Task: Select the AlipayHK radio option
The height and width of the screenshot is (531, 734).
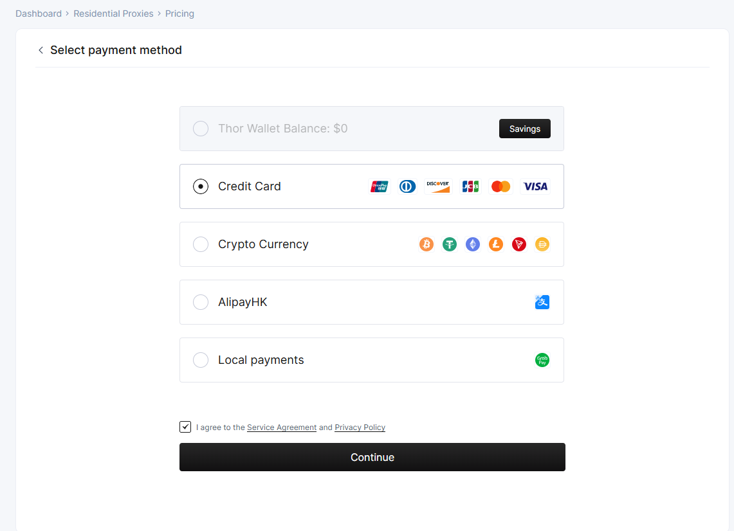Action: tap(201, 302)
